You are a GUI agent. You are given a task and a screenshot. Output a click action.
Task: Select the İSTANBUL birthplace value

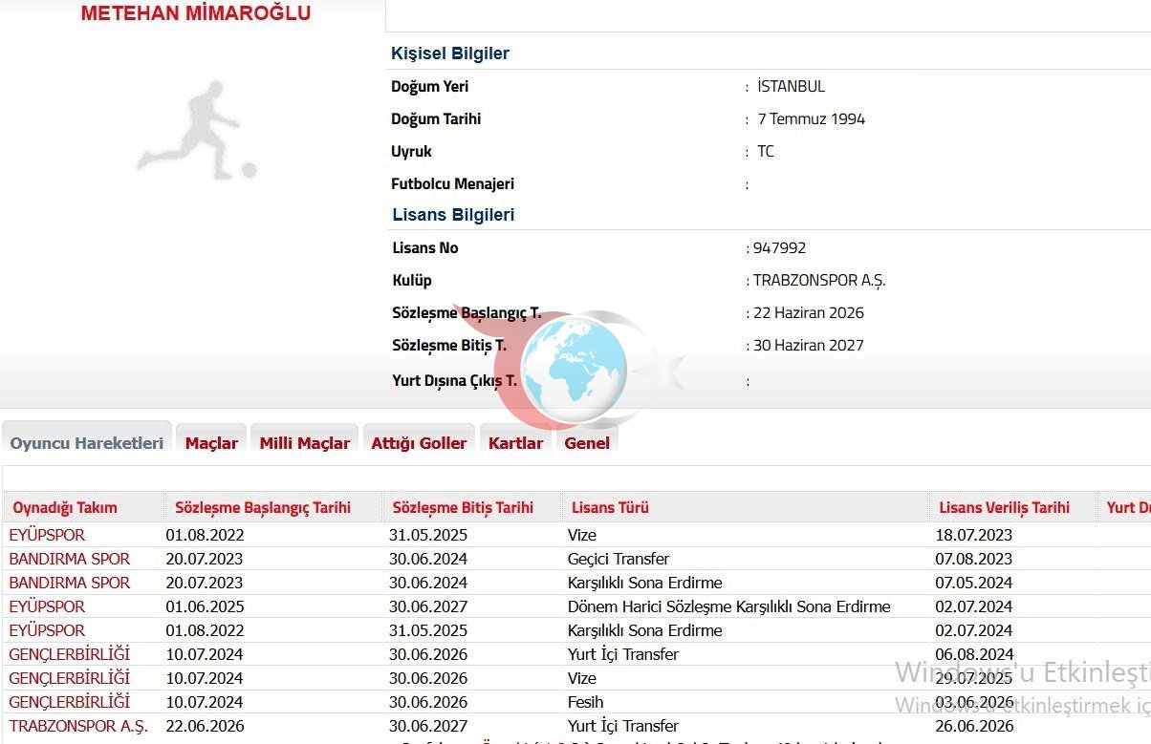pos(791,86)
